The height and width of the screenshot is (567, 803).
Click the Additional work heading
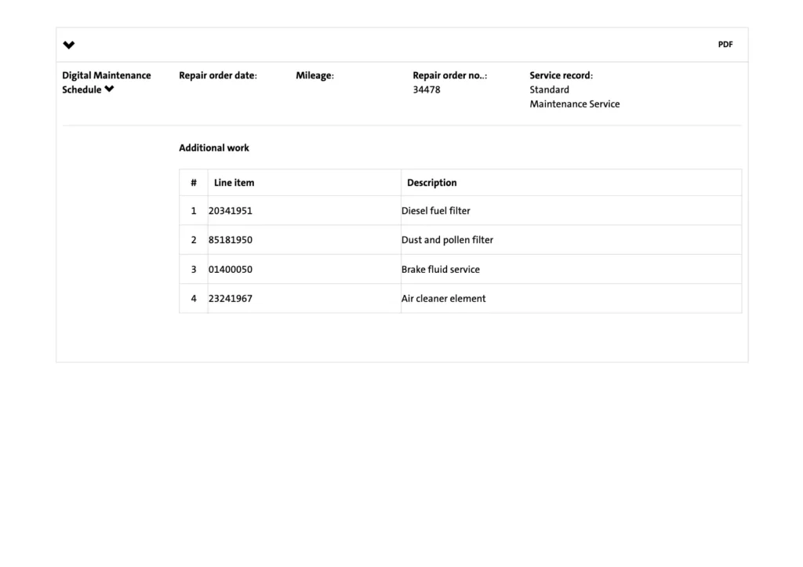pos(214,148)
